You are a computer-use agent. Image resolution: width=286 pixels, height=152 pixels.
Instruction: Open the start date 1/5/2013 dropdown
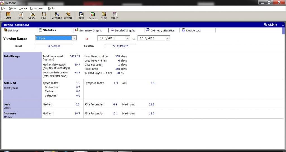(x=128, y=38)
